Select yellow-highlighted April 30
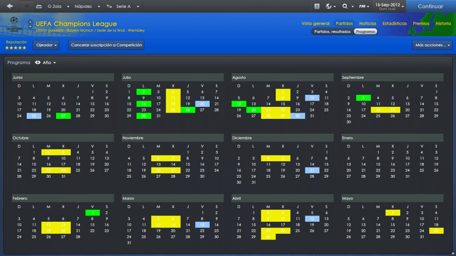This screenshot has width=456, height=256. [268, 237]
